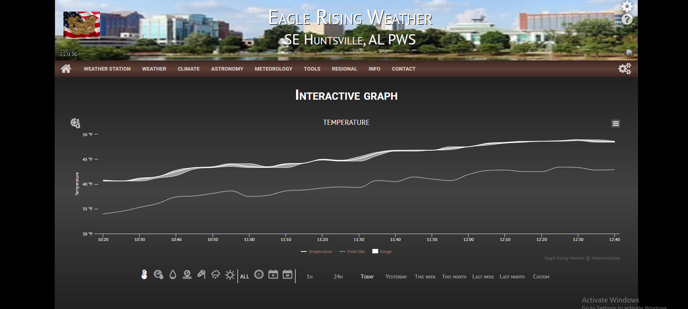Select the wind sock icon

point(201,274)
